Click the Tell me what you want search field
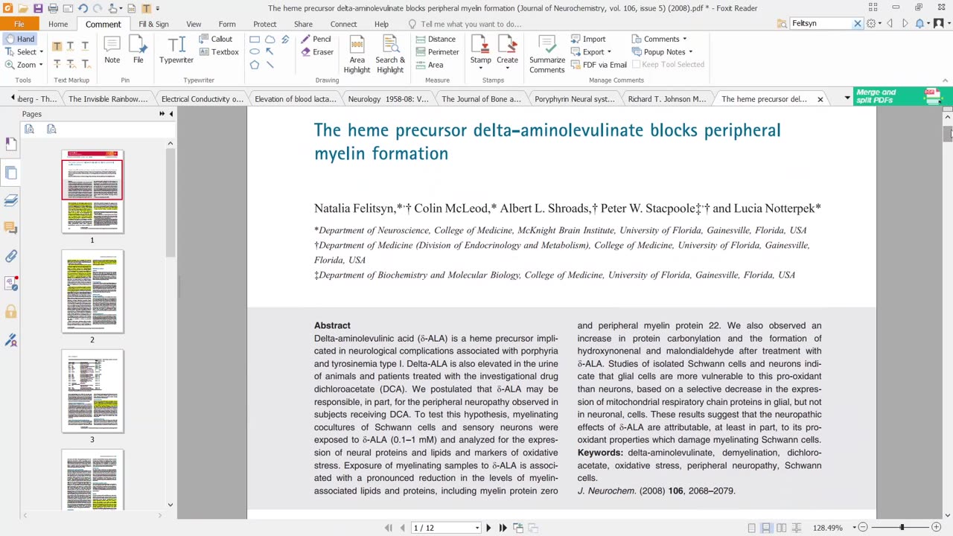The image size is (953, 536). pos(471,24)
